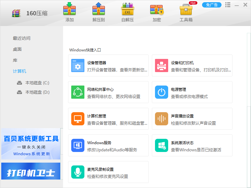This screenshot has width=251, height=188.
Task: Open 本地磁盘 (D:) drive
Action: click(37, 92)
